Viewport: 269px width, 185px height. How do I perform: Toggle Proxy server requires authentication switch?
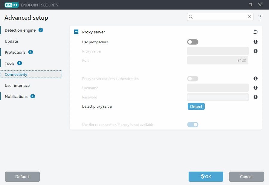(192, 79)
